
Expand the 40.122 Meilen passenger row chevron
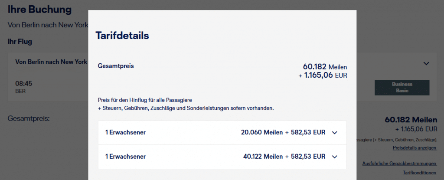pos(334,157)
